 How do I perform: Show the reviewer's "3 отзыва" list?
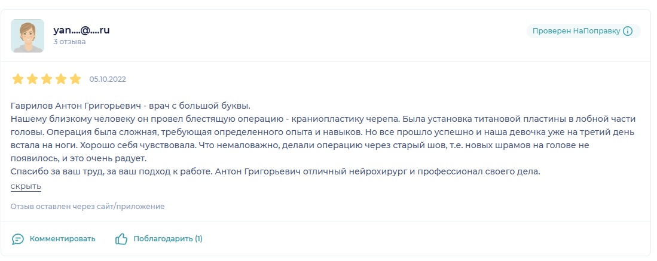(69, 42)
